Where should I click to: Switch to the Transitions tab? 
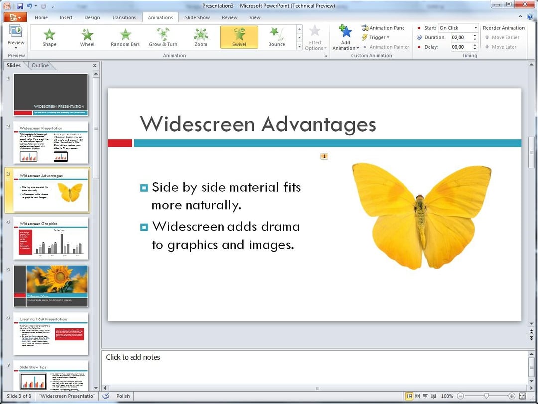[124, 17]
